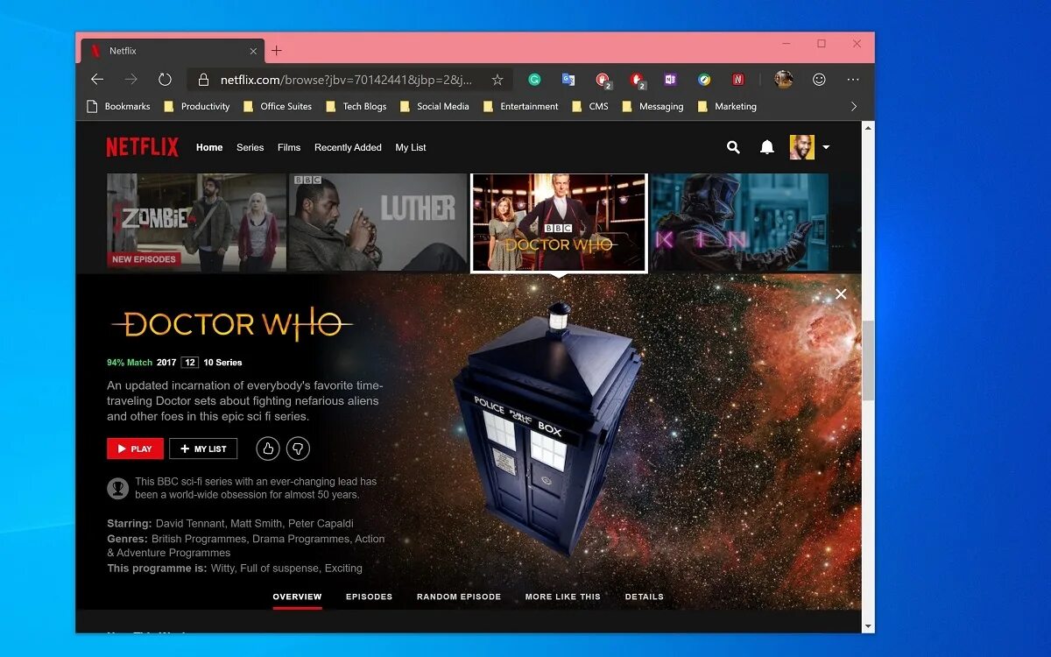Screen dimensions: 1051x657
Task: Open Recently Added
Action: 348,148
